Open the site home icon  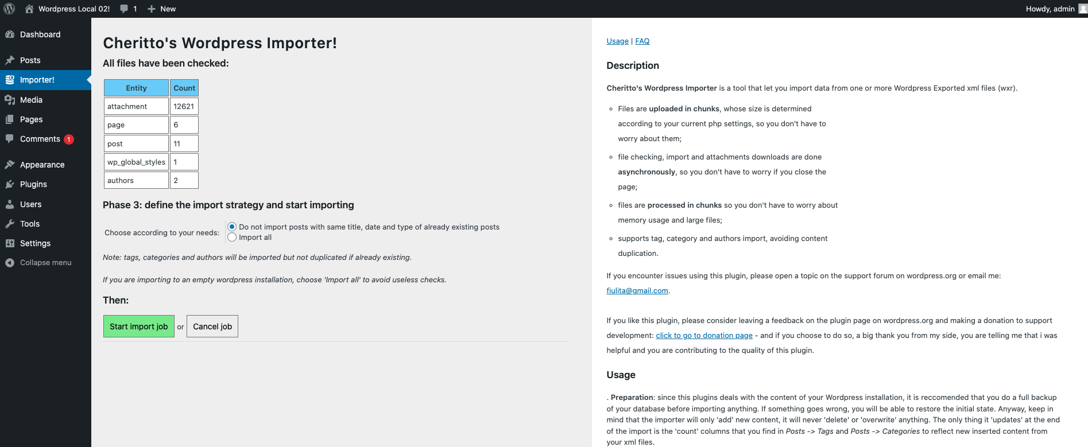(29, 9)
